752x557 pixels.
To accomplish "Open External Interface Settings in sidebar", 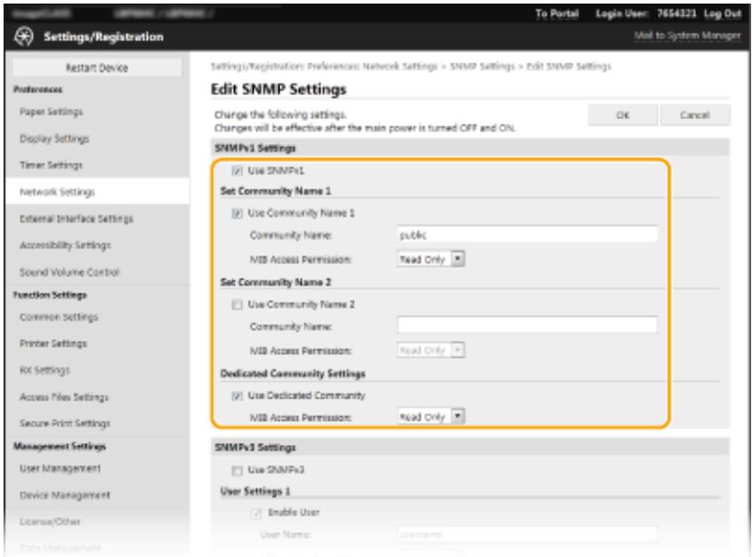I will [77, 219].
